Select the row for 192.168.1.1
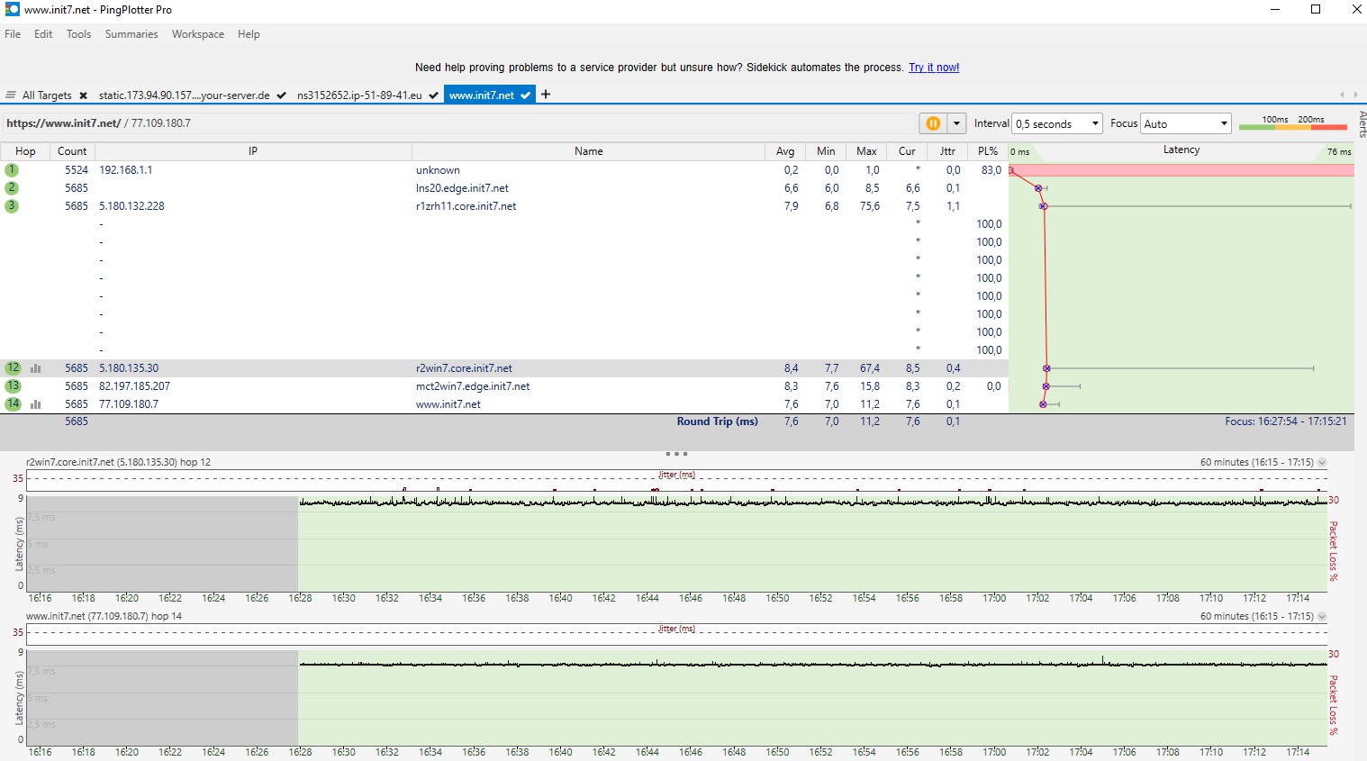1367x761 pixels. click(504, 170)
